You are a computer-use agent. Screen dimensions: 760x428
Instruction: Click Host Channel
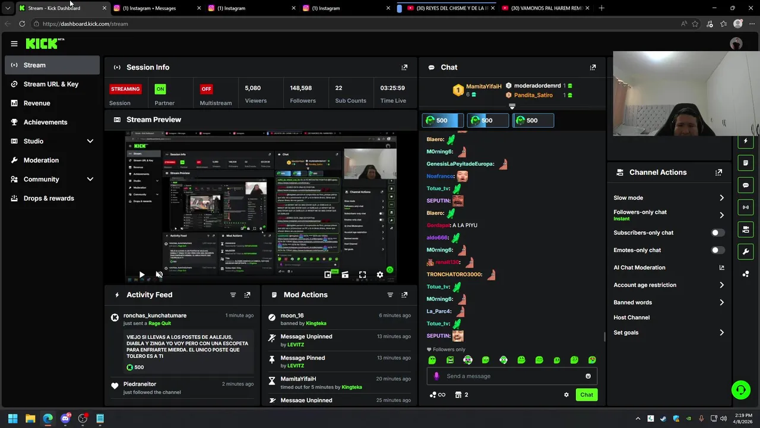pos(632,317)
